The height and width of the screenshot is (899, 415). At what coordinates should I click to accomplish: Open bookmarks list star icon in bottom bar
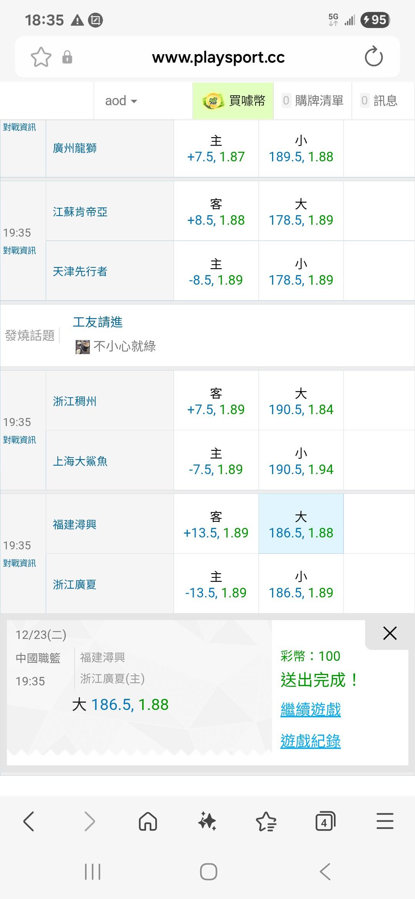tap(266, 822)
